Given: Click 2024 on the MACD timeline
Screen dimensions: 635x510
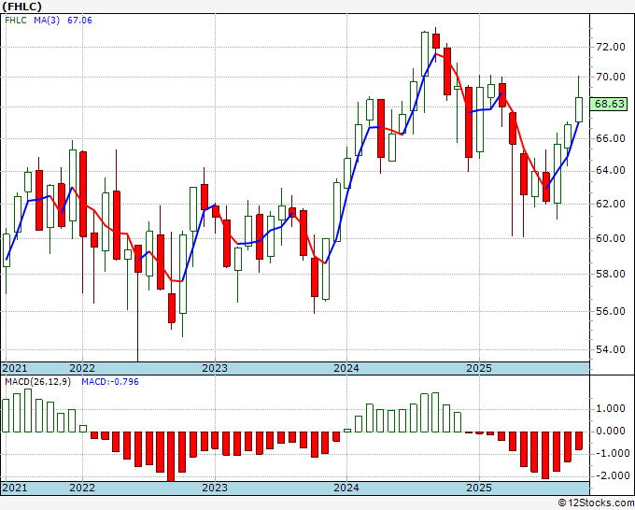Looking at the screenshot, I should [346, 488].
